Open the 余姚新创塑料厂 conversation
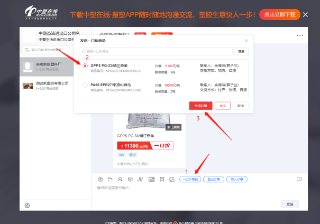Viewport: 320px width, 224px height. pyautogui.click(x=47, y=67)
